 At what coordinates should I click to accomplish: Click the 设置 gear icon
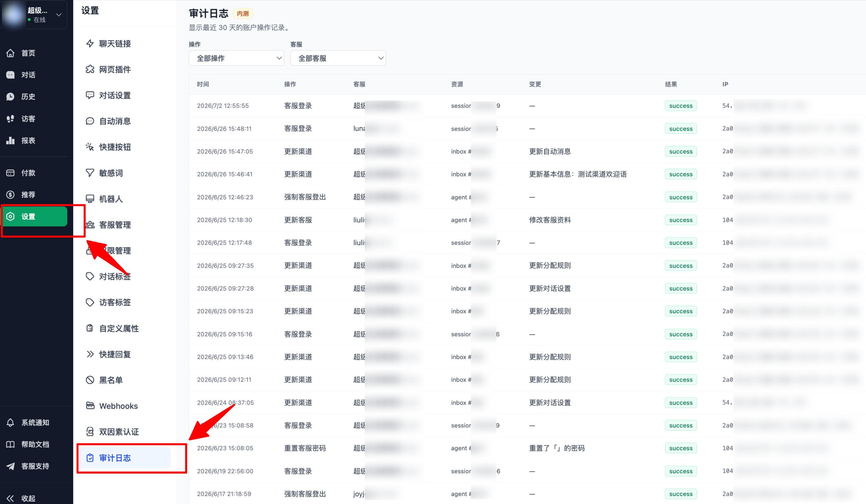[10, 216]
